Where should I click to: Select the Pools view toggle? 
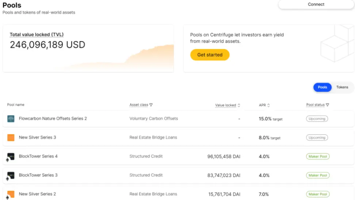pyautogui.click(x=322, y=87)
